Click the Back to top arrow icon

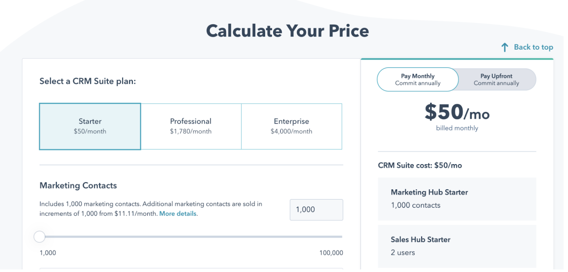[504, 47]
